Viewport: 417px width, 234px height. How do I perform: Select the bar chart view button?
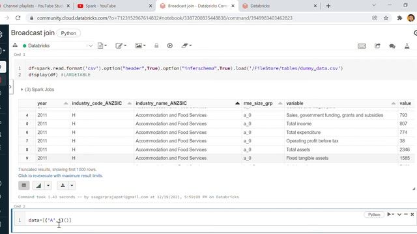coord(38,185)
